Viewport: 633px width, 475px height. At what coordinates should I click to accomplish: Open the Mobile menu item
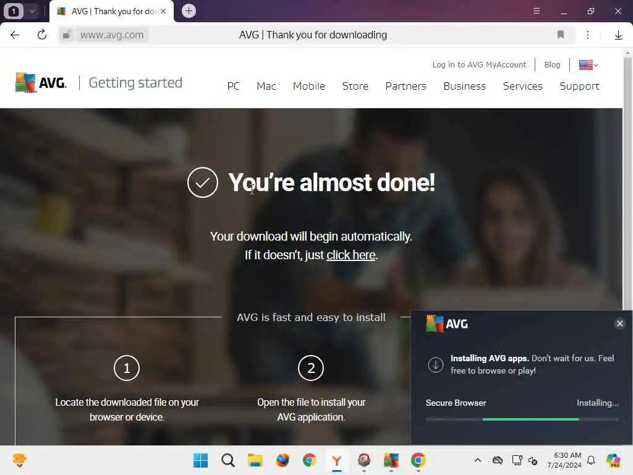point(309,86)
